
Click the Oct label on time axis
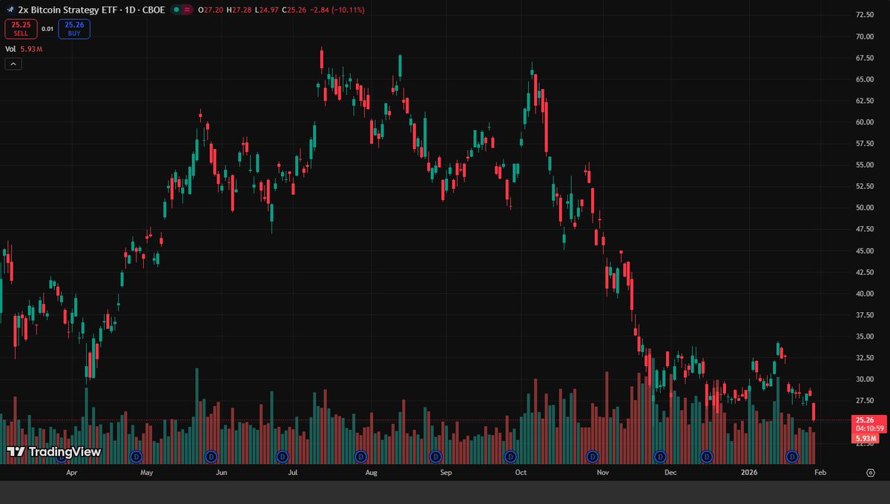point(521,471)
